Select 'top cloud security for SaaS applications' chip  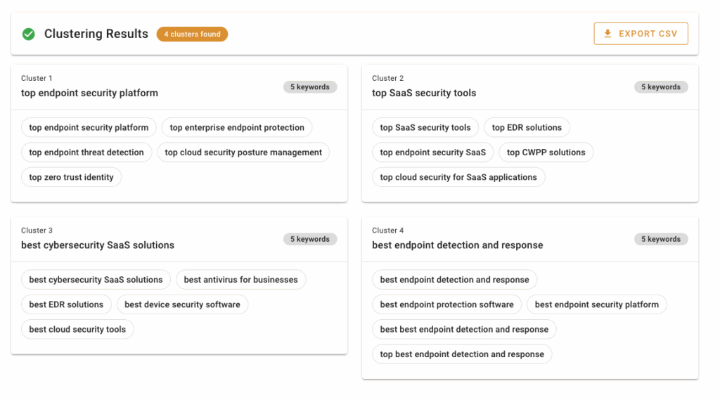[x=458, y=177]
